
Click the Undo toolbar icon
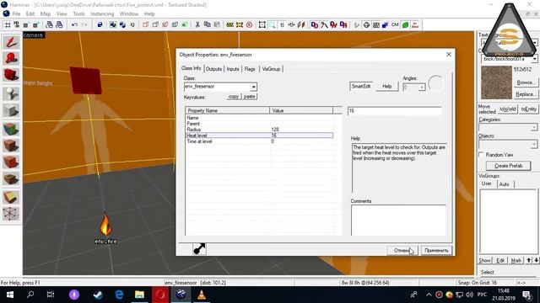[74, 24]
